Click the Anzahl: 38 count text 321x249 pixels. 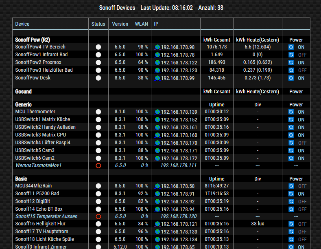coord(211,8)
